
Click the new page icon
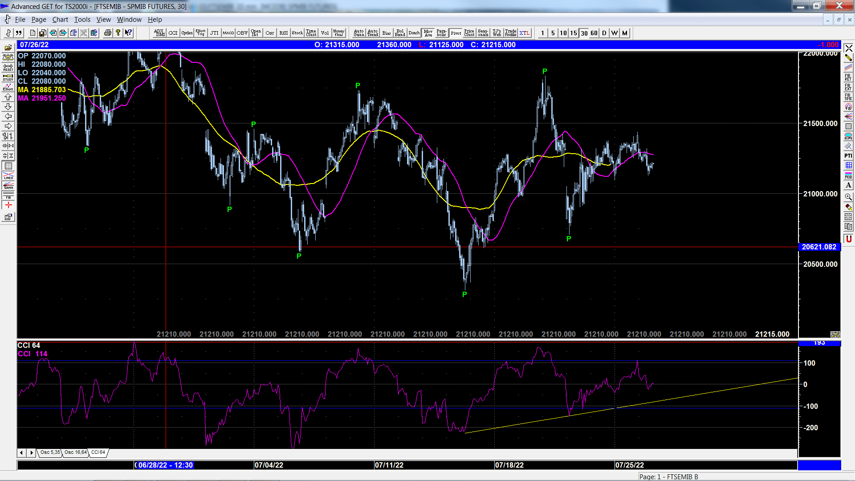pyautogui.click(x=33, y=33)
